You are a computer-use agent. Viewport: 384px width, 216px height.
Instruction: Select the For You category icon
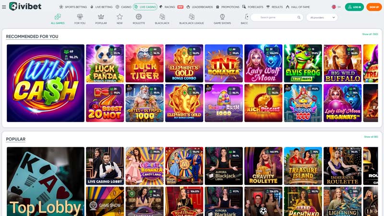click(x=80, y=19)
